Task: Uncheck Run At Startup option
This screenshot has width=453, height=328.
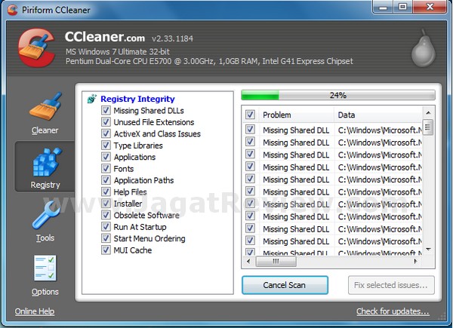Action: point(106,227)
